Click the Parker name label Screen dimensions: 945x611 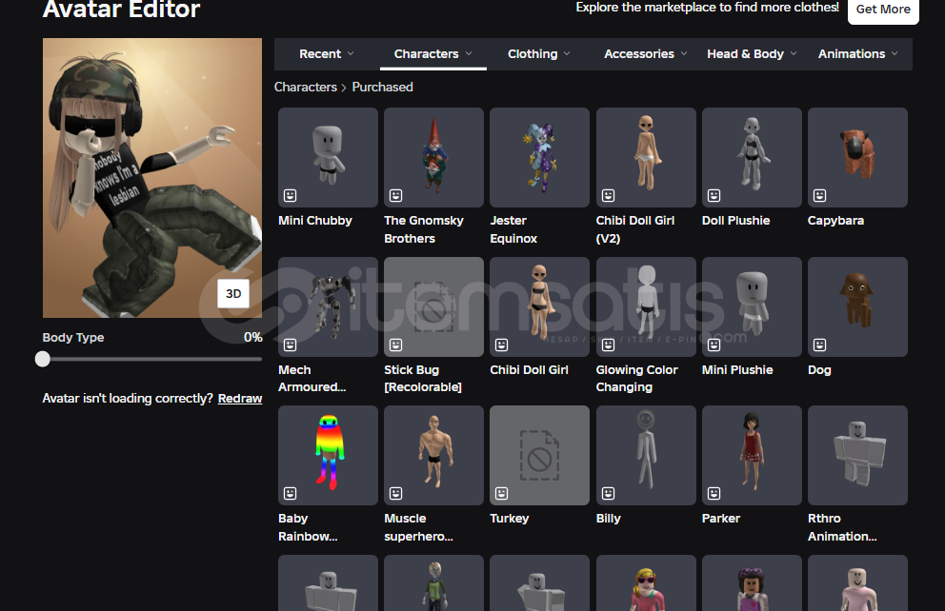tap(721, 519)
